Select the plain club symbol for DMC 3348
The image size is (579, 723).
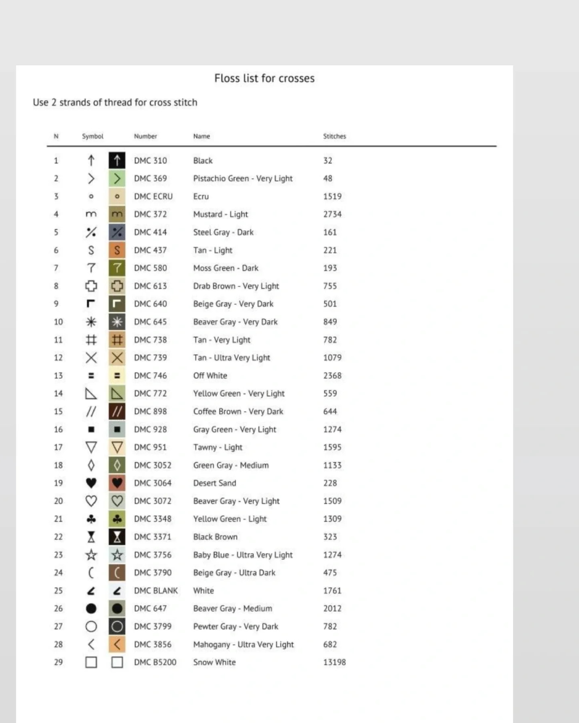[x=91, y=519]
